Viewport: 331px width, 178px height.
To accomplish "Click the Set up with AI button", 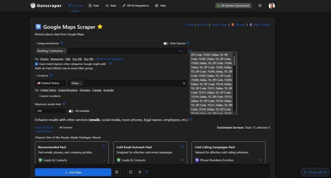I will pyautogui.click(x=315, y=172).
